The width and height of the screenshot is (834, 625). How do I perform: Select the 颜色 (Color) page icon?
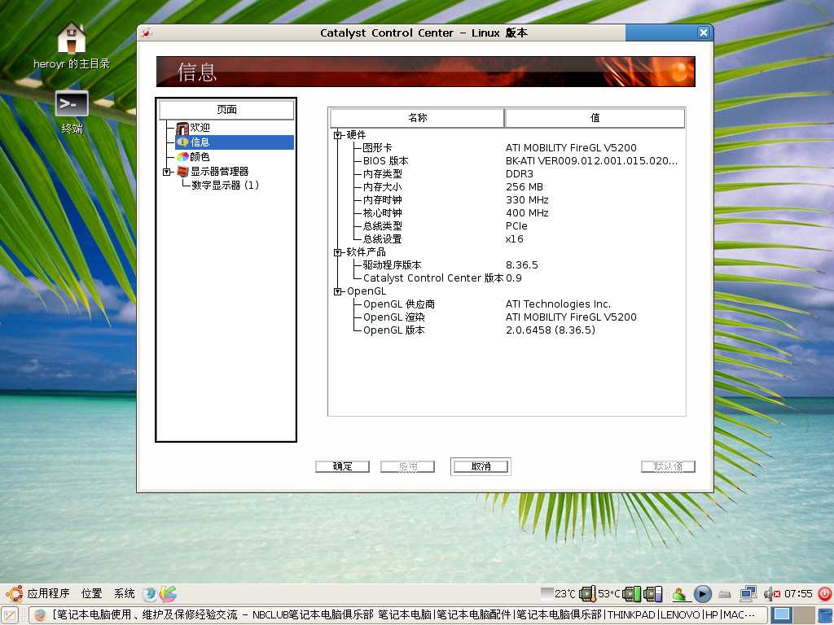coord(182,156)
